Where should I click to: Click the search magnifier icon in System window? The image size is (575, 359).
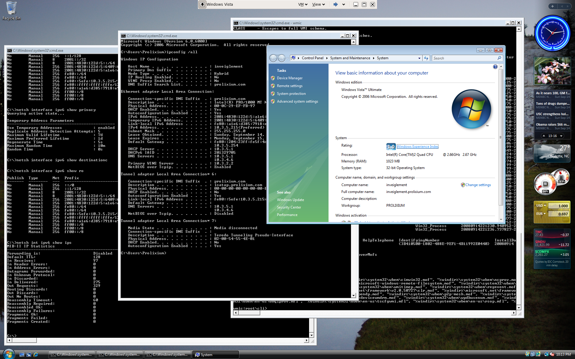[x=499, y=58]
